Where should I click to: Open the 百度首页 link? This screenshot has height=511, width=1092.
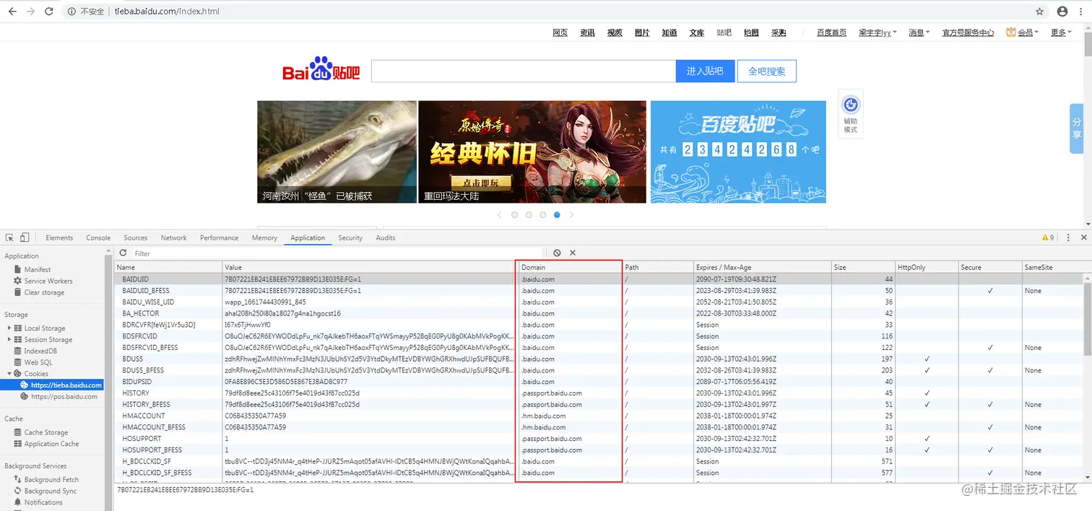pos(832,32)
